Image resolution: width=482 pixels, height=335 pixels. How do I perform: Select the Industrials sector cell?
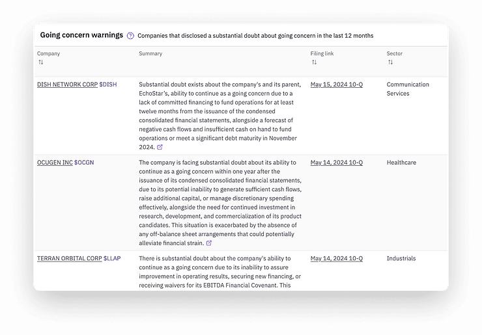pyautogui.click(x=401, y=259)
